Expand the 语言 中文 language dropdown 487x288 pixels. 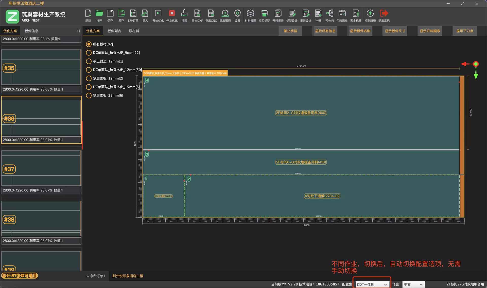tap(413, 284)
